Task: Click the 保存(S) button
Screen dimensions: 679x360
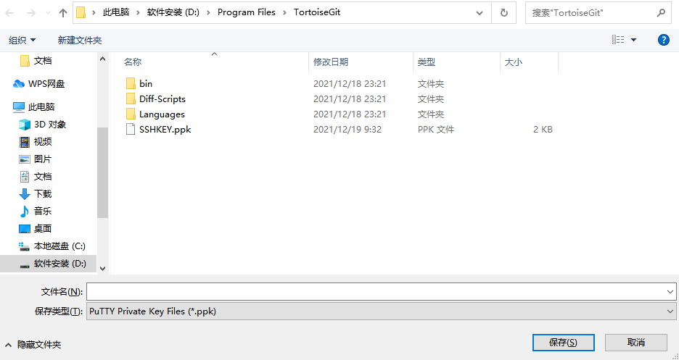Action: click(564, 343)
